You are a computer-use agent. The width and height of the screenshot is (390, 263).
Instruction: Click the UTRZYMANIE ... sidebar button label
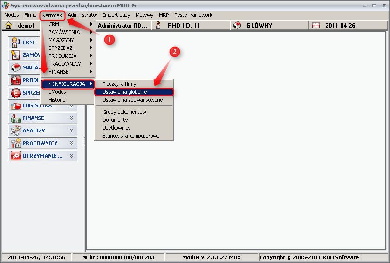(x=42, y=156)
